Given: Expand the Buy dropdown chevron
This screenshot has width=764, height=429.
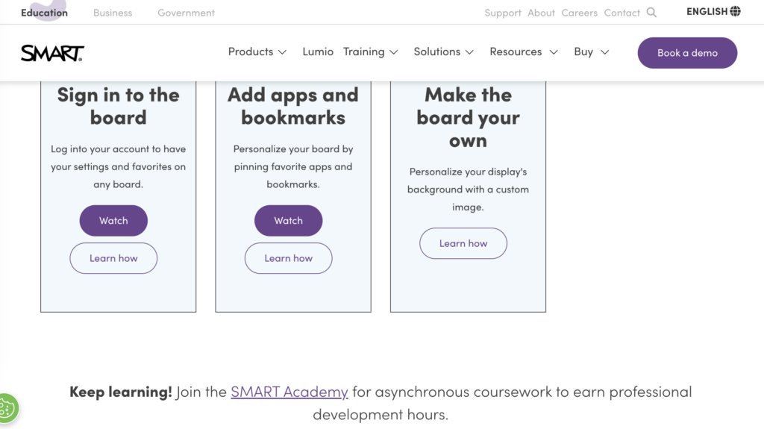Looking at the screenshot, I should point(604,52).
